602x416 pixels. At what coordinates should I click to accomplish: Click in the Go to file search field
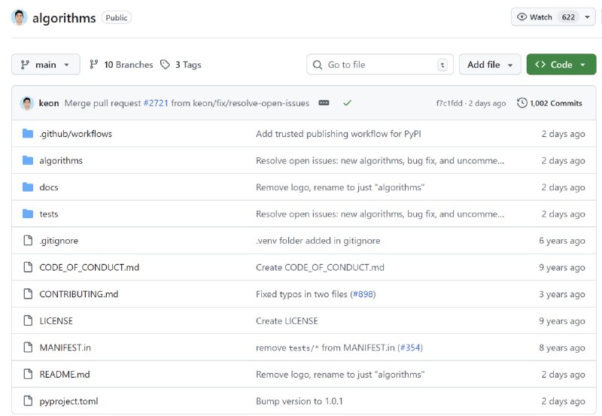(x=380, y=65)
